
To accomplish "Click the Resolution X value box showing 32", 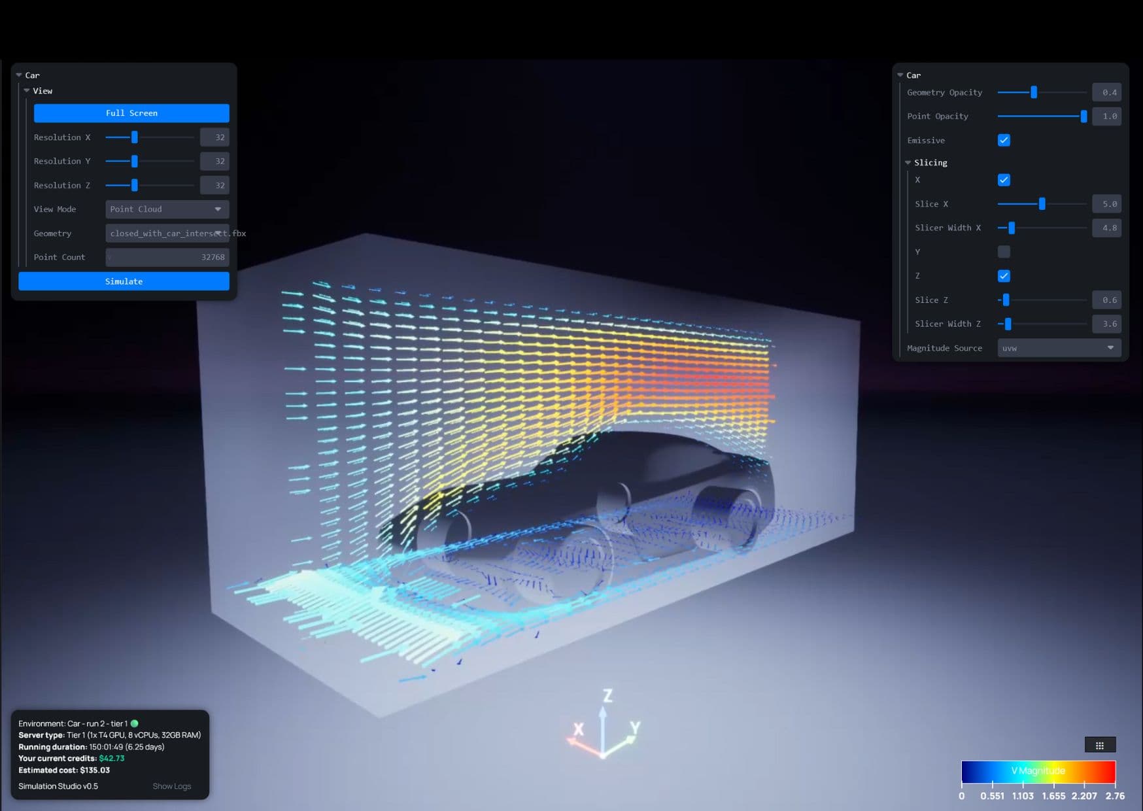I will tap(214, 137).
